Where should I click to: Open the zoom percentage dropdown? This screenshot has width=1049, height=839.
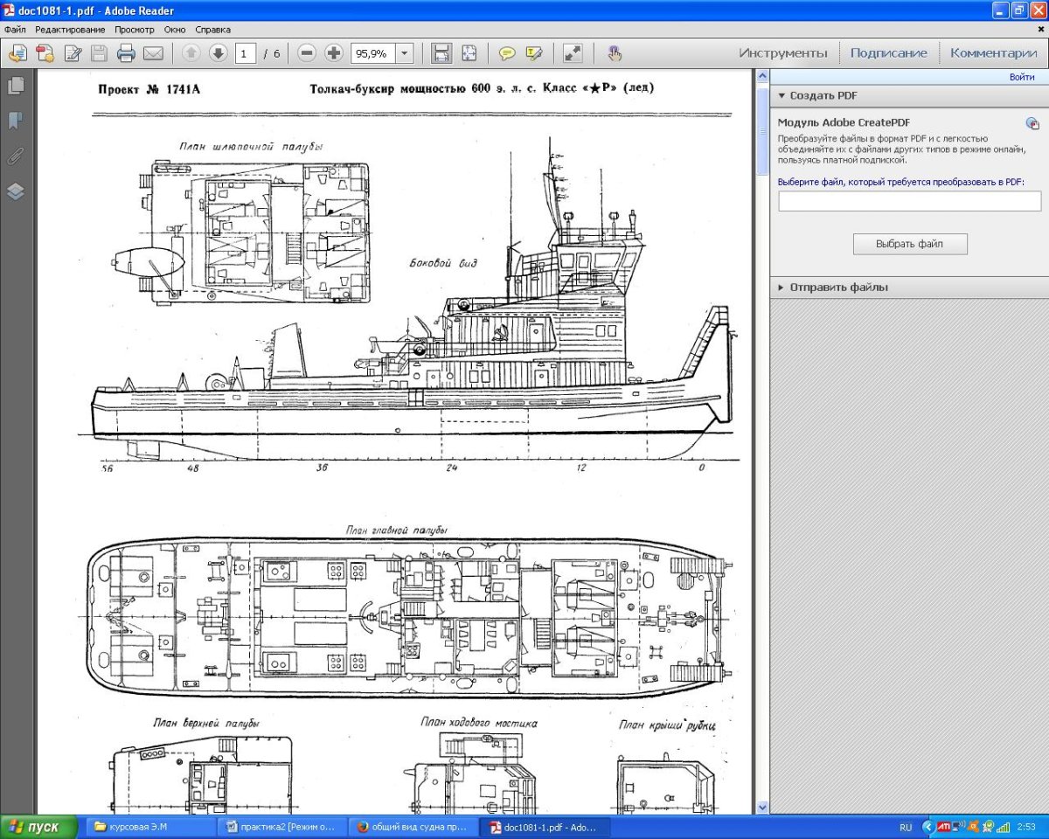404,53
